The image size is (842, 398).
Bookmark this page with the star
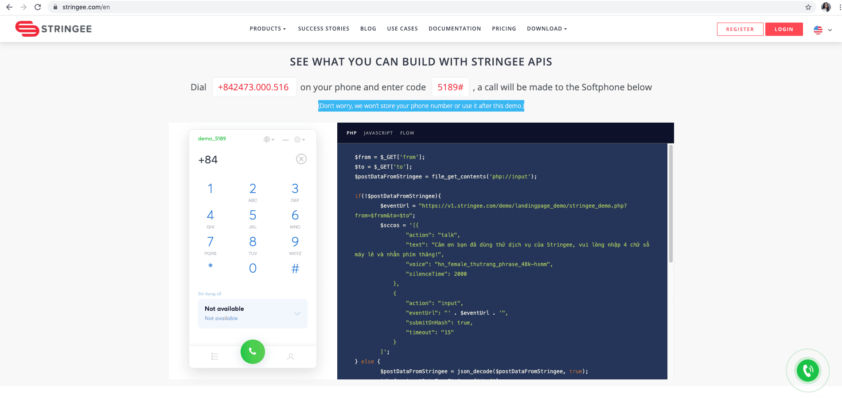point(808,7)
